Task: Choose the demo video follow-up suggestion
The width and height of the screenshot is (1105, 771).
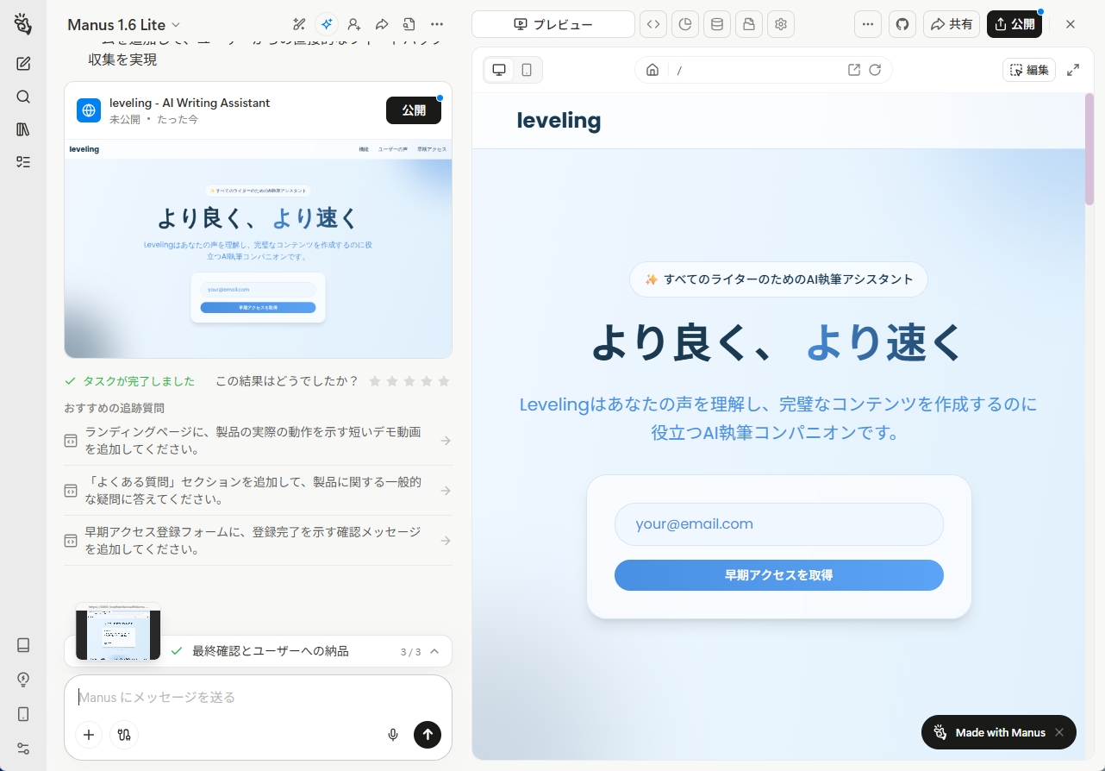Action: 258,441
